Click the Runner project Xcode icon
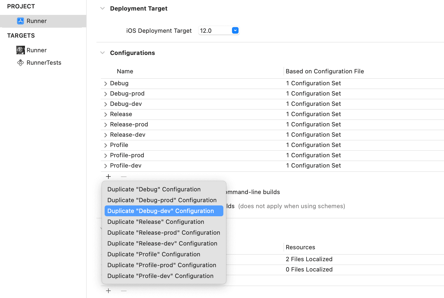Image resolution: width=444 pixels, height=298 pixels. [21, 21]
